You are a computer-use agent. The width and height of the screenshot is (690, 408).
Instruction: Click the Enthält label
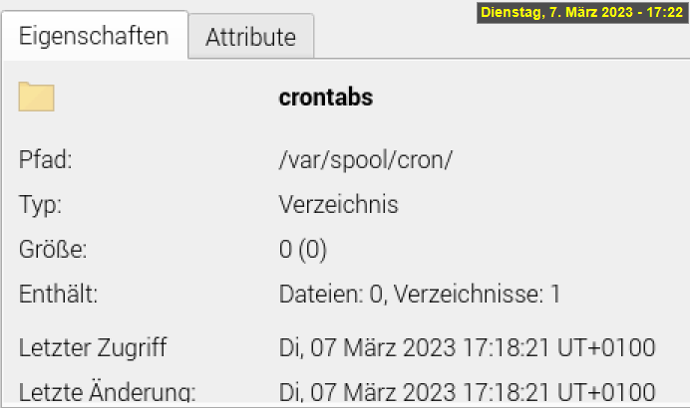click(60, 295)
